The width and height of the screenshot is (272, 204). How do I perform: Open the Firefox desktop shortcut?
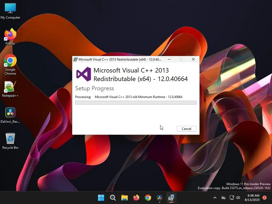10,37
